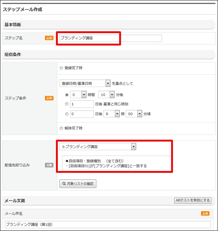
Task: Click the 必須 badge beside ステップ名
Action: pyautogui.click(x=49, y=38)
